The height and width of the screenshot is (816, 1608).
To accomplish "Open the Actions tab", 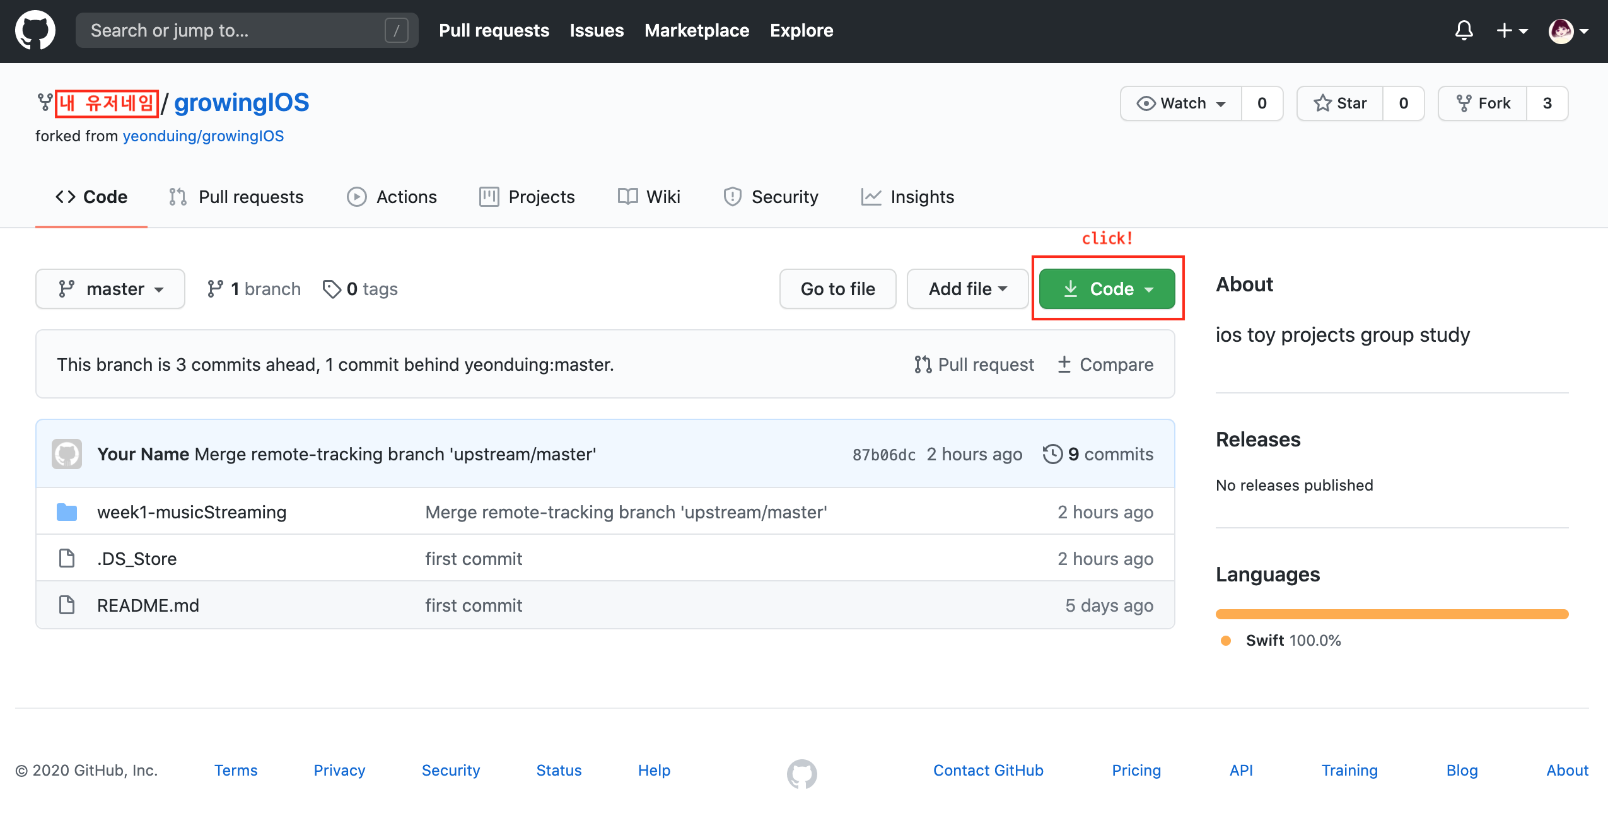I will point(392,197).
